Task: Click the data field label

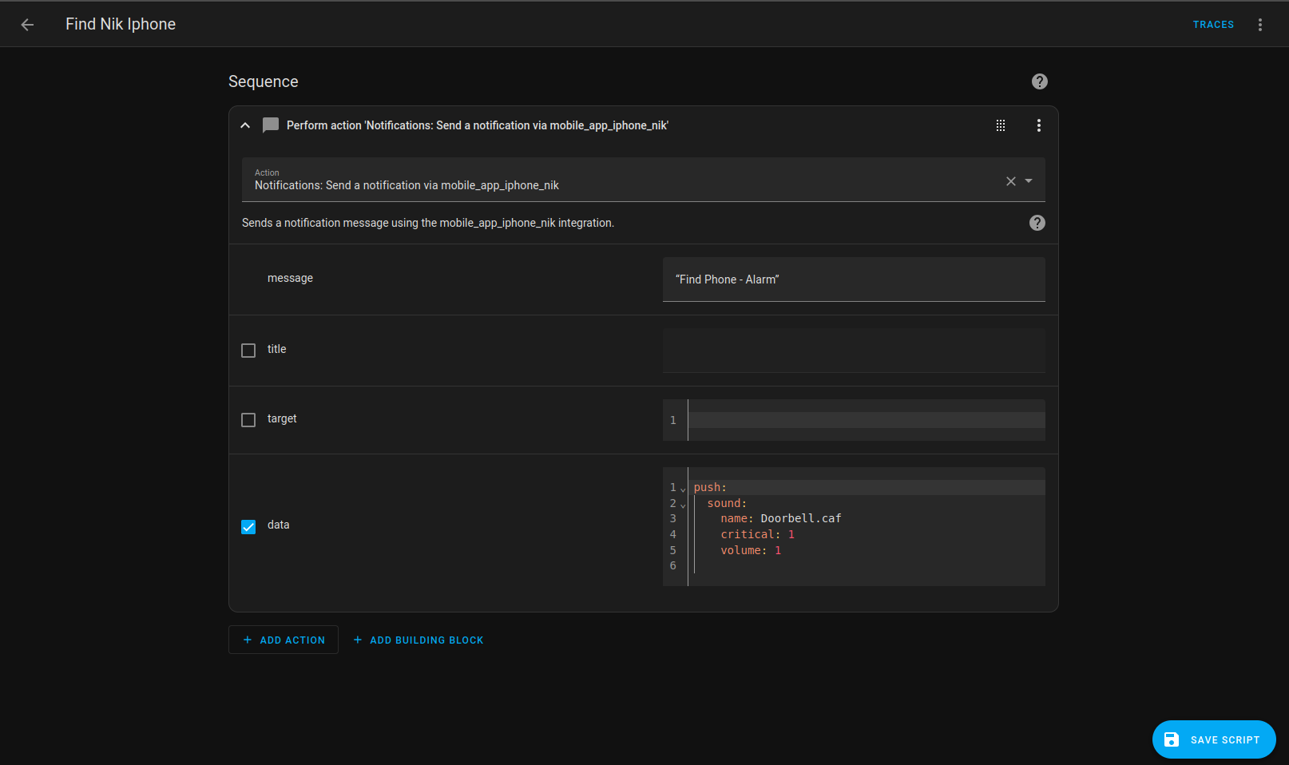Action: point(278,525)
